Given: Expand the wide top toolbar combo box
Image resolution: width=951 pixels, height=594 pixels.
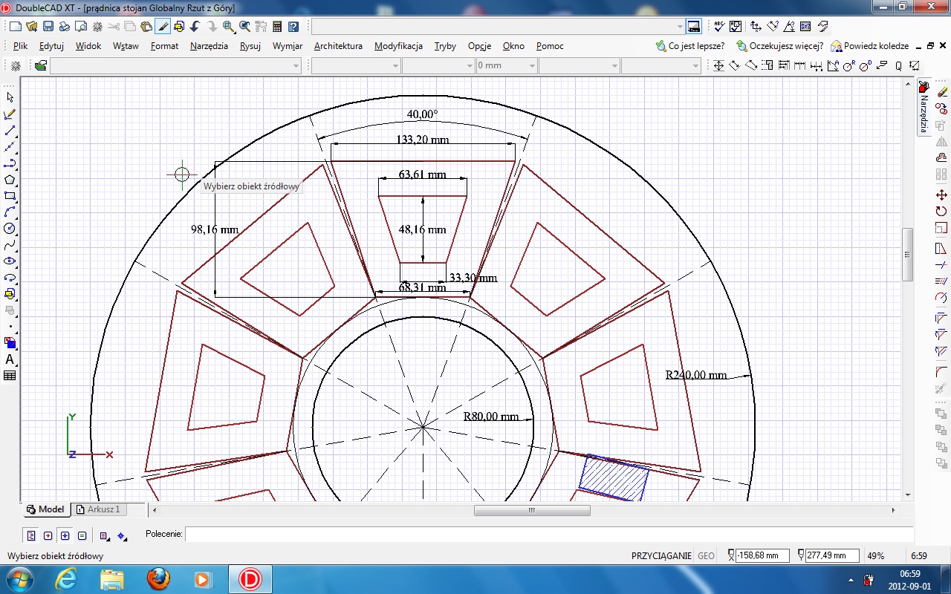Looking at the screenshot, I should 680,27.
